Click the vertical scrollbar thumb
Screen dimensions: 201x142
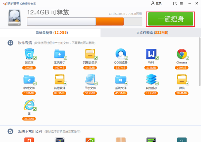[x=200, y=61]
